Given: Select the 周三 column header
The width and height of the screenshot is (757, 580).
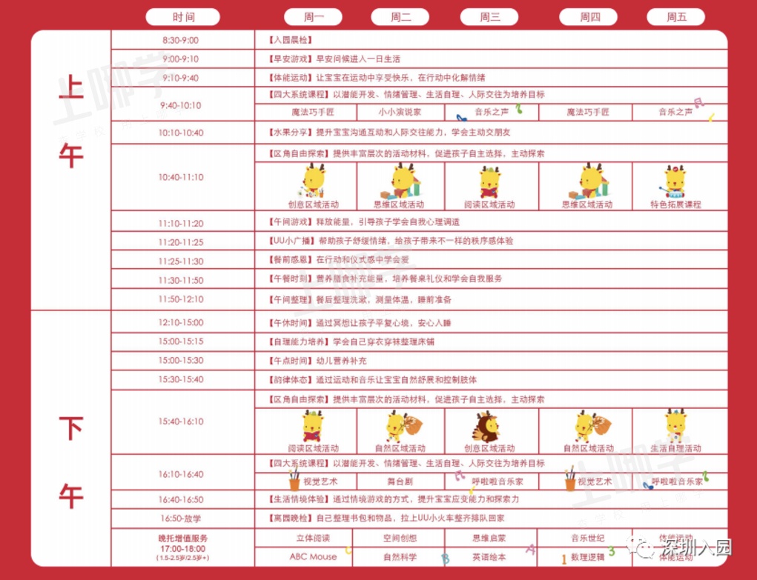Looking at the screenshot, I should click(489, 17).
